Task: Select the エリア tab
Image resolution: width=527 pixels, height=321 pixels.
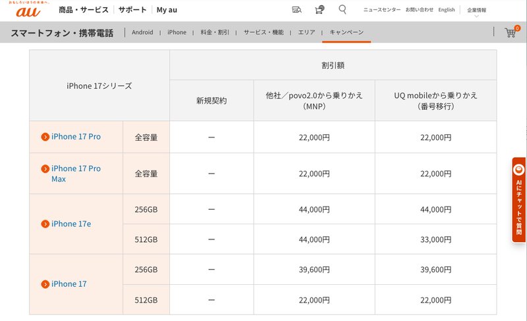Action: click(306, 32)
